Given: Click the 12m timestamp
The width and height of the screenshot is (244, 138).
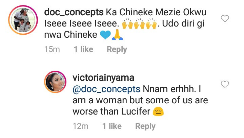Looking at the screenshot, I should (81, 126).
